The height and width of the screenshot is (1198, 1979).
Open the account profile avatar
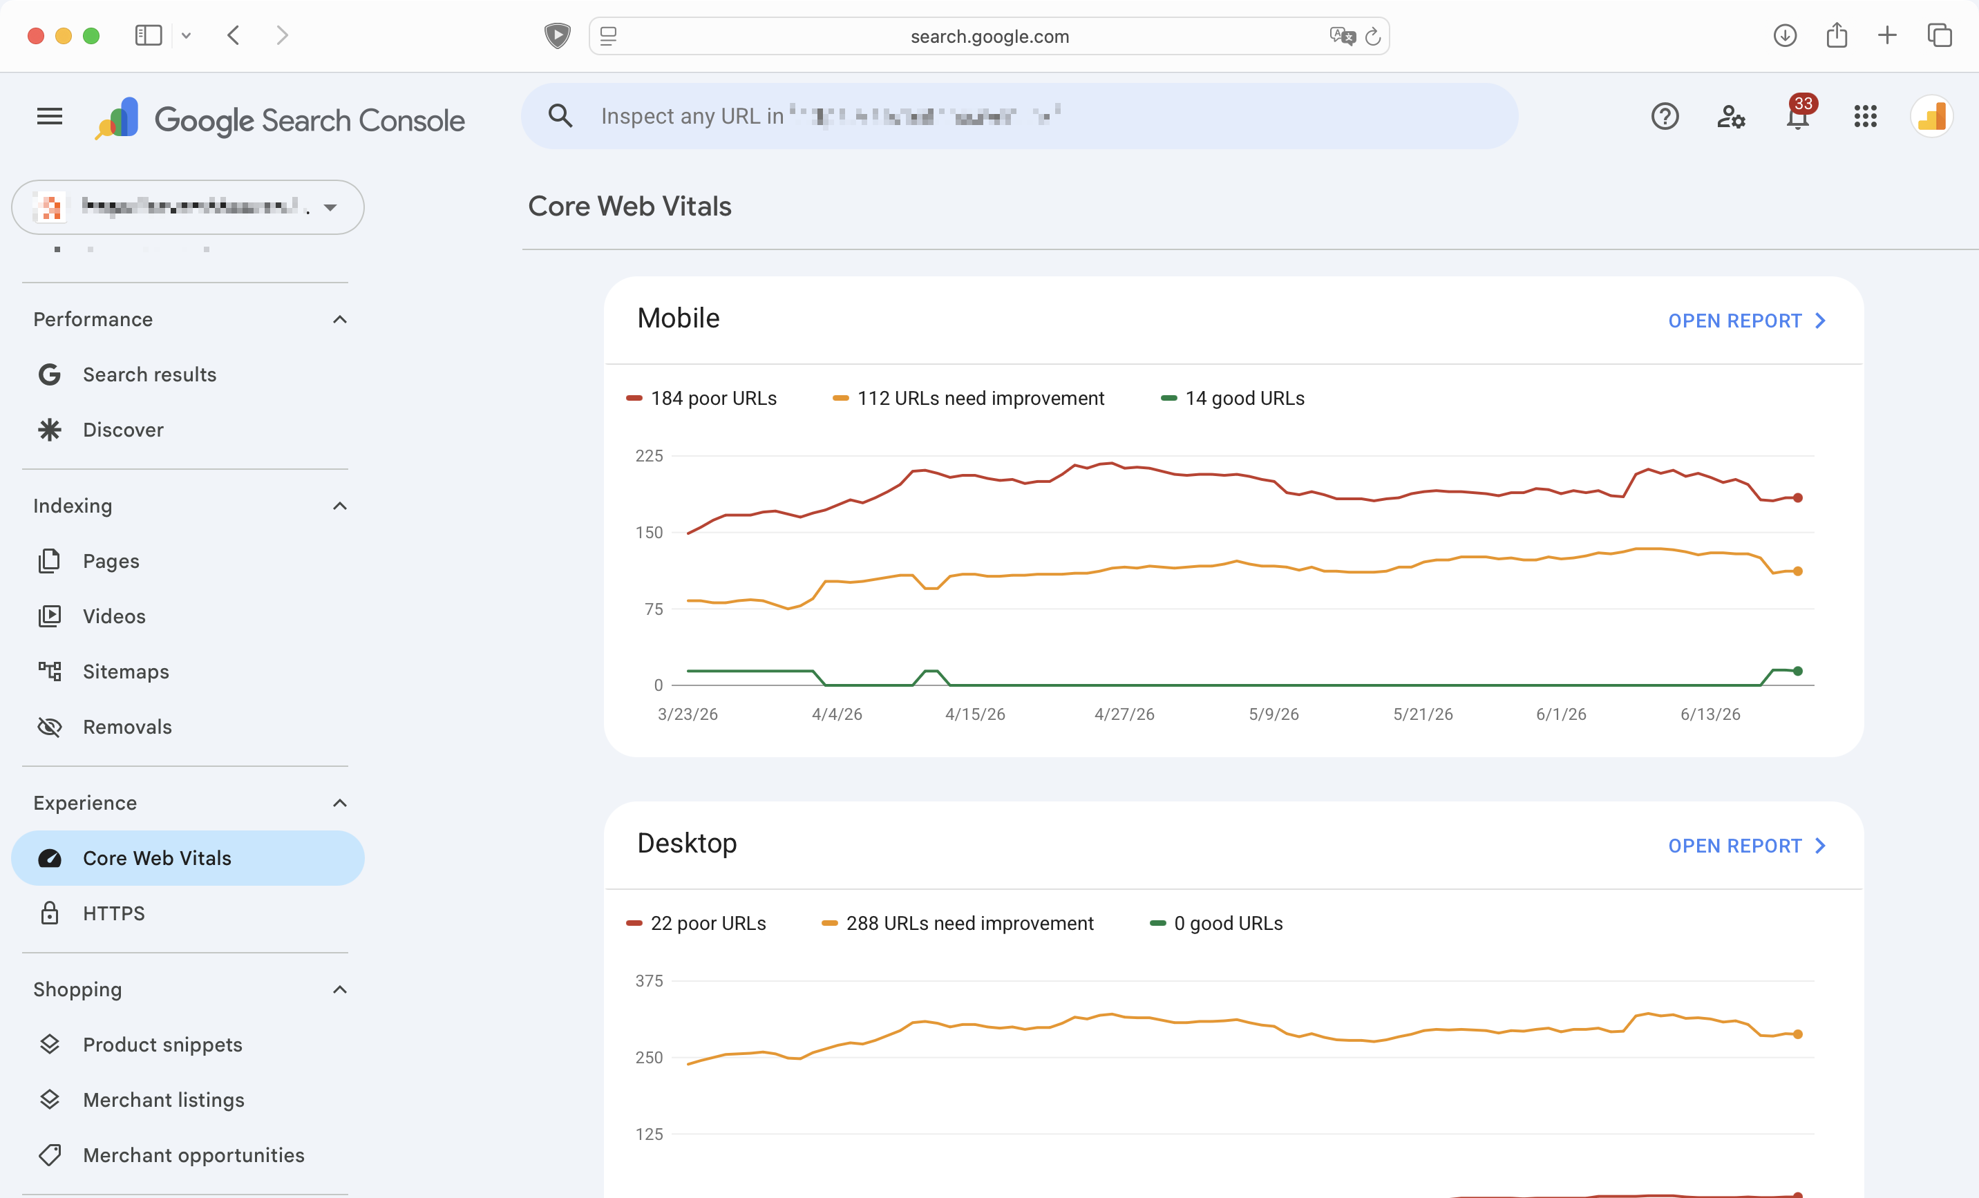click(1931, 117)
